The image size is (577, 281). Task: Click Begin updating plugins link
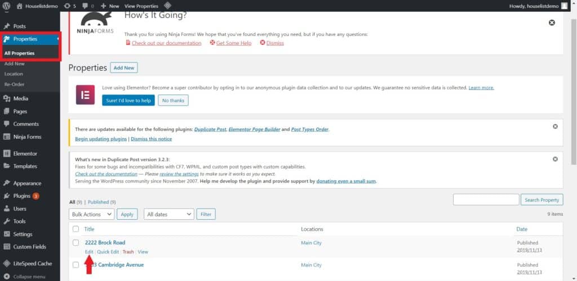[101, 139]
